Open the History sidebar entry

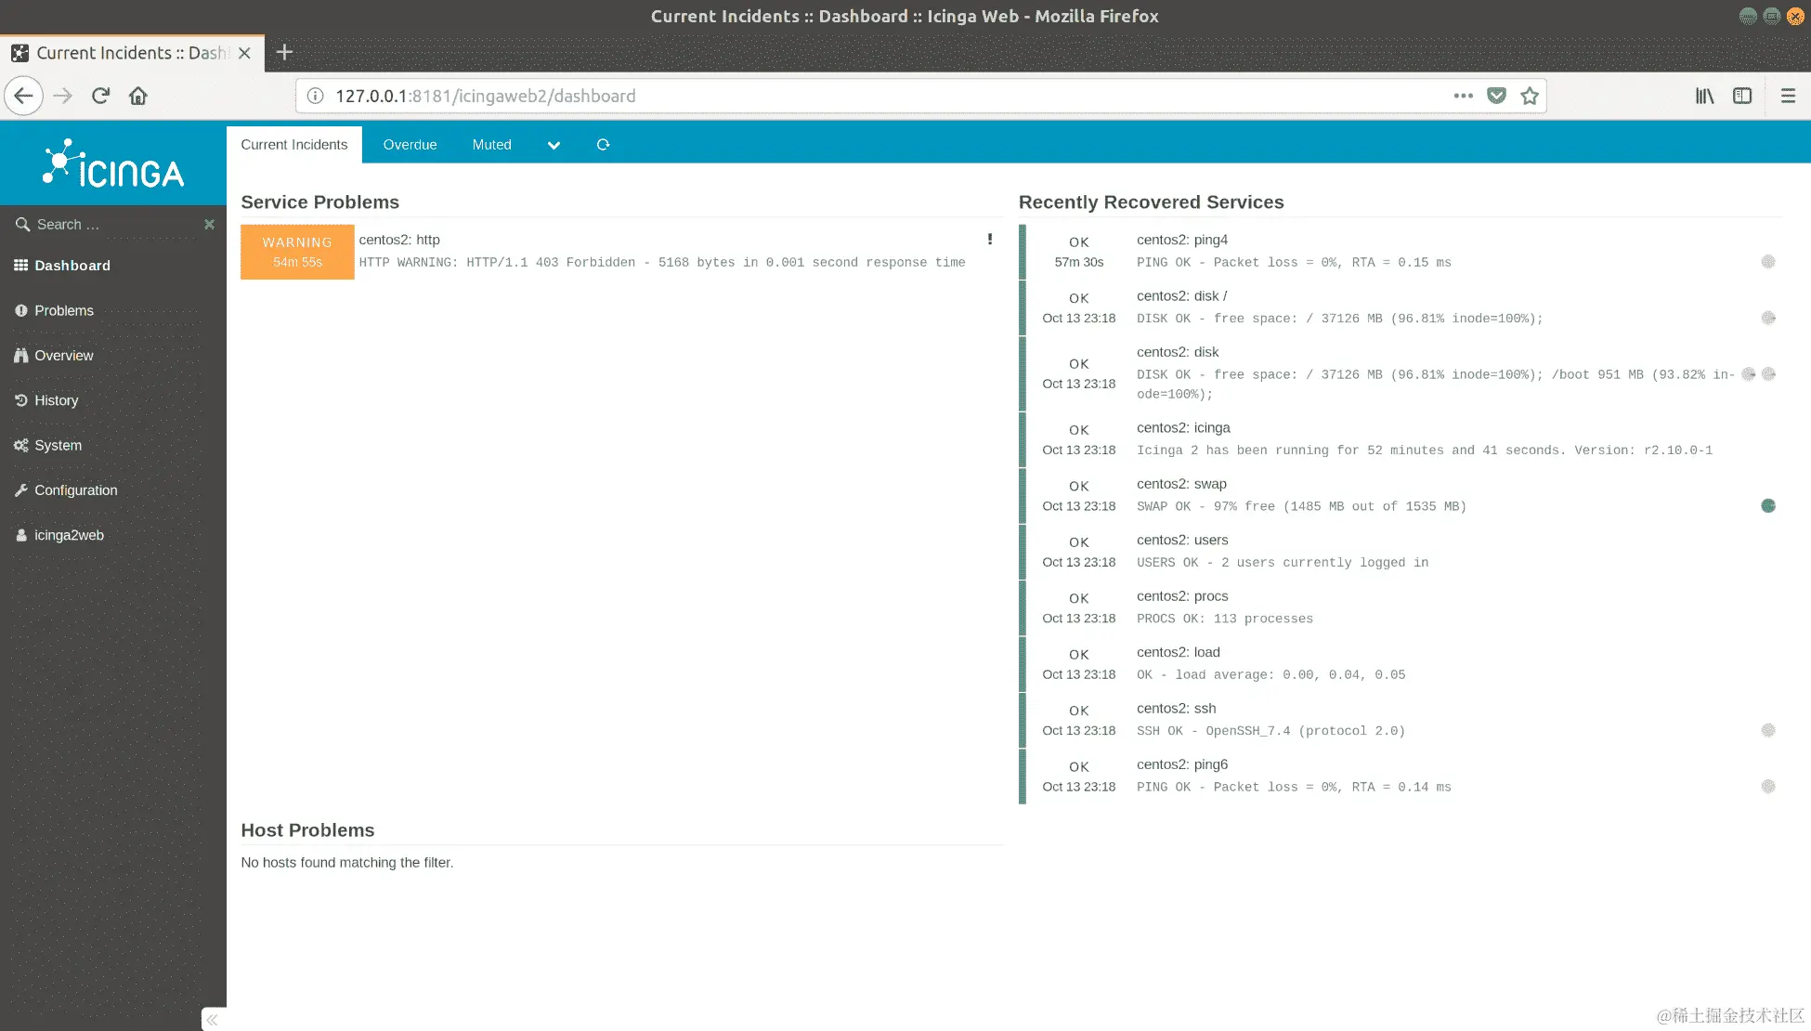point(56,400)
